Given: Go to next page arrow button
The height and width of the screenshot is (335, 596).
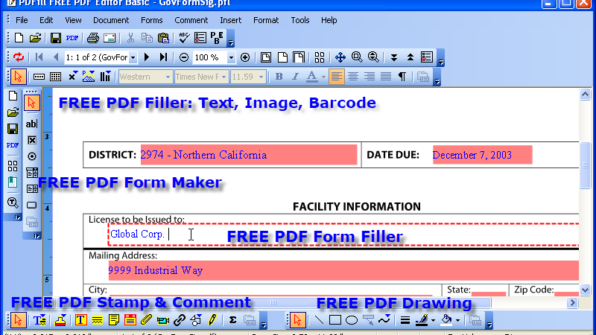Looking at the screenshot, I should coord(147,57).
